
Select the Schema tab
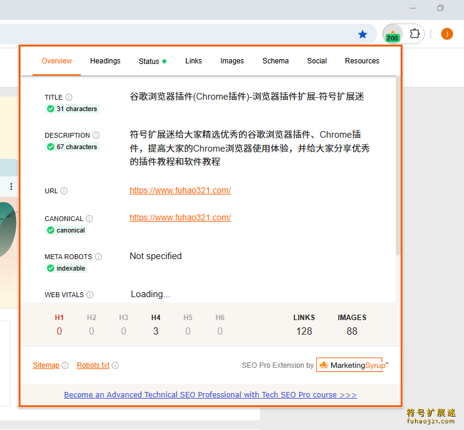tap(275, 61)
